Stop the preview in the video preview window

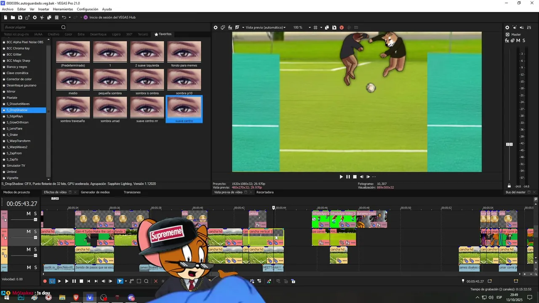coord(355,177)
